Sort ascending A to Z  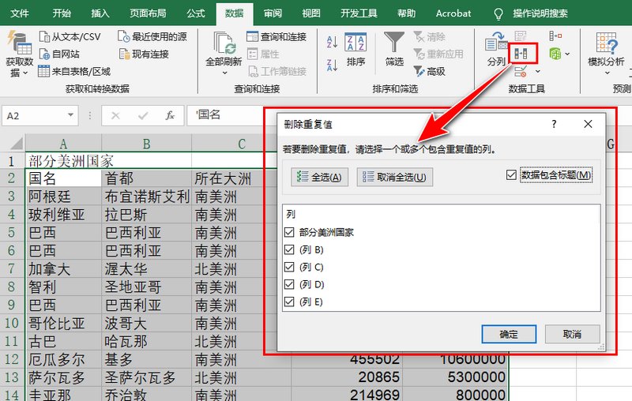coord(332,42)
